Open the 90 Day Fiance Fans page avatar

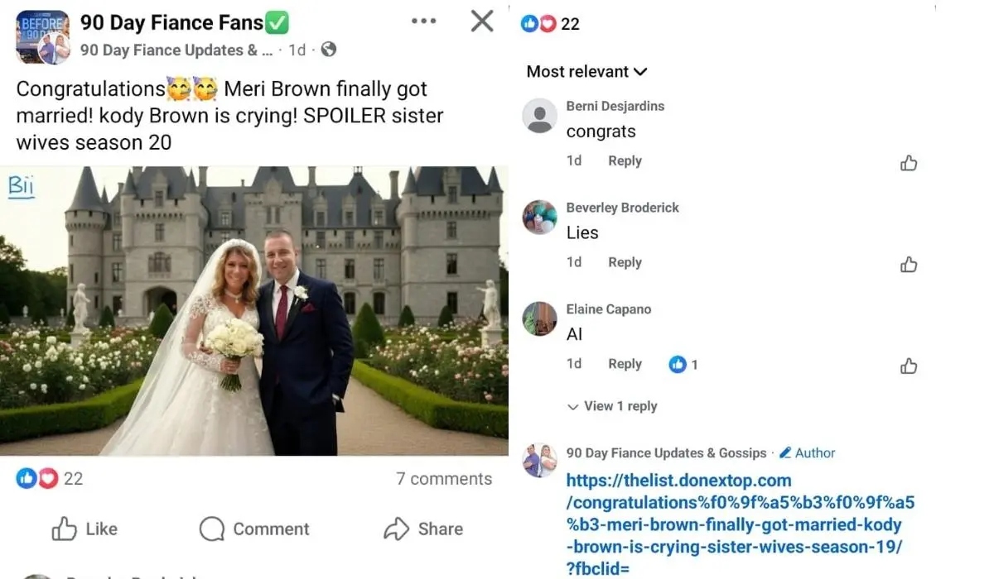(x=42, y=37)
